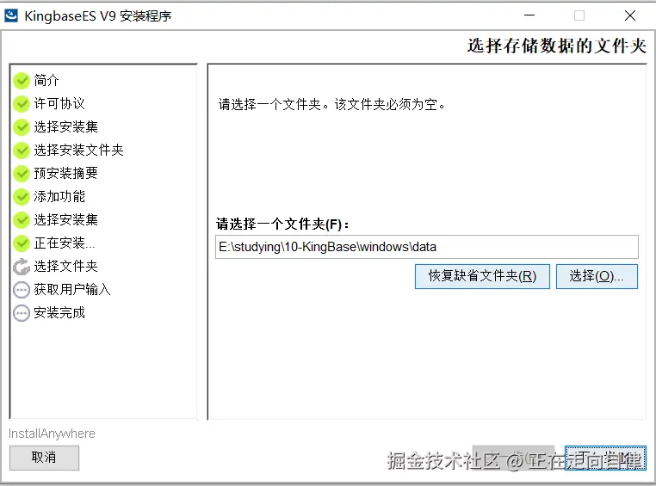This screenshot has height=486, width=656.
Task: Select the 简介 step label
Action: click(46, 80)
